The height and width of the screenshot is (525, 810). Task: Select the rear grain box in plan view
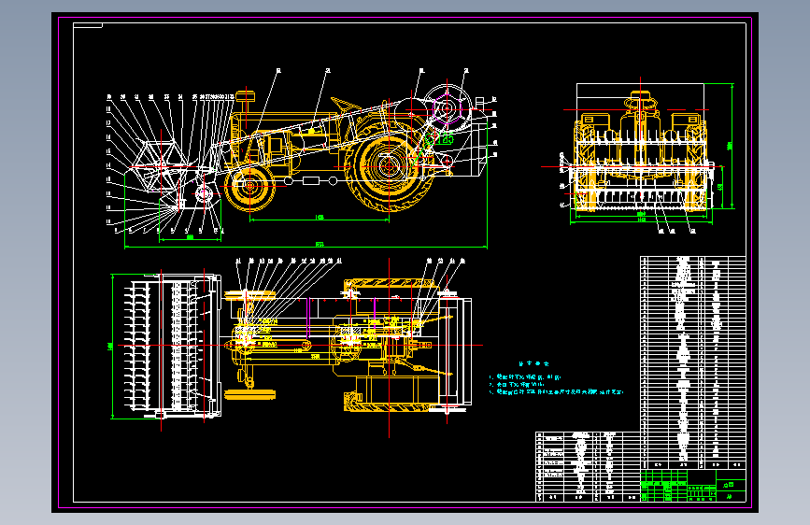tap(455, 352)
